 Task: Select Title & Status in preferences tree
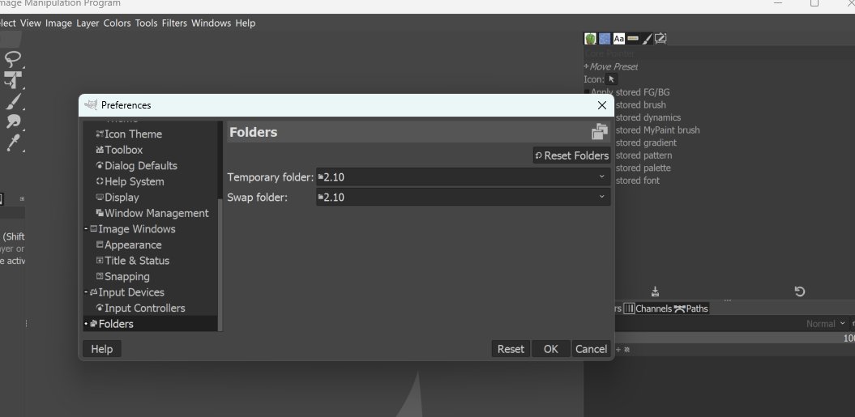click(137, 261)
